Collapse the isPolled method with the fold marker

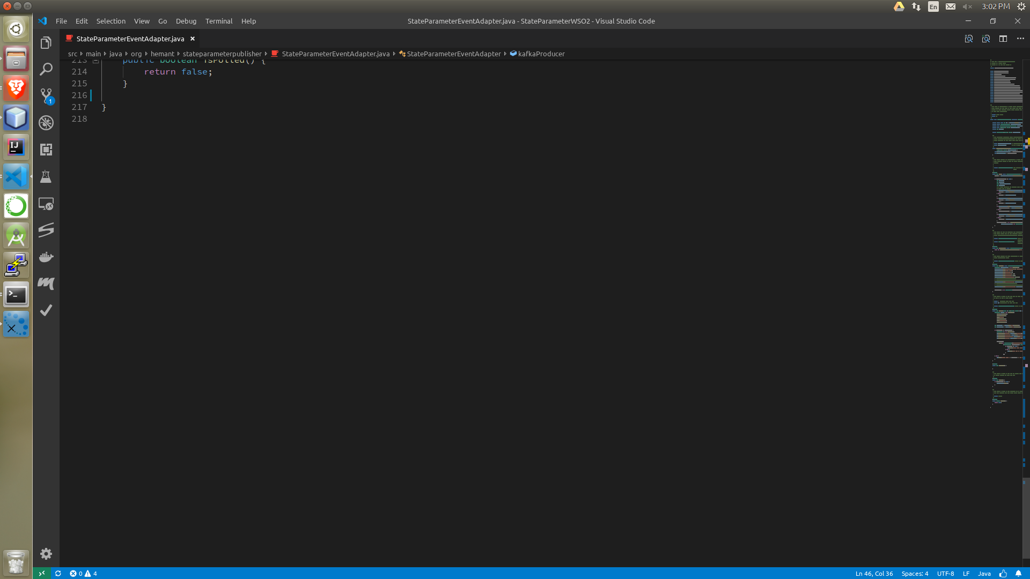95,60
